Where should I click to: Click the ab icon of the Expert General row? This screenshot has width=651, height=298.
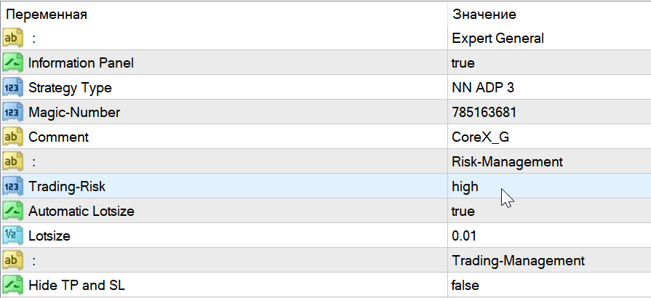pyautogui.click(x=13, y=39)
